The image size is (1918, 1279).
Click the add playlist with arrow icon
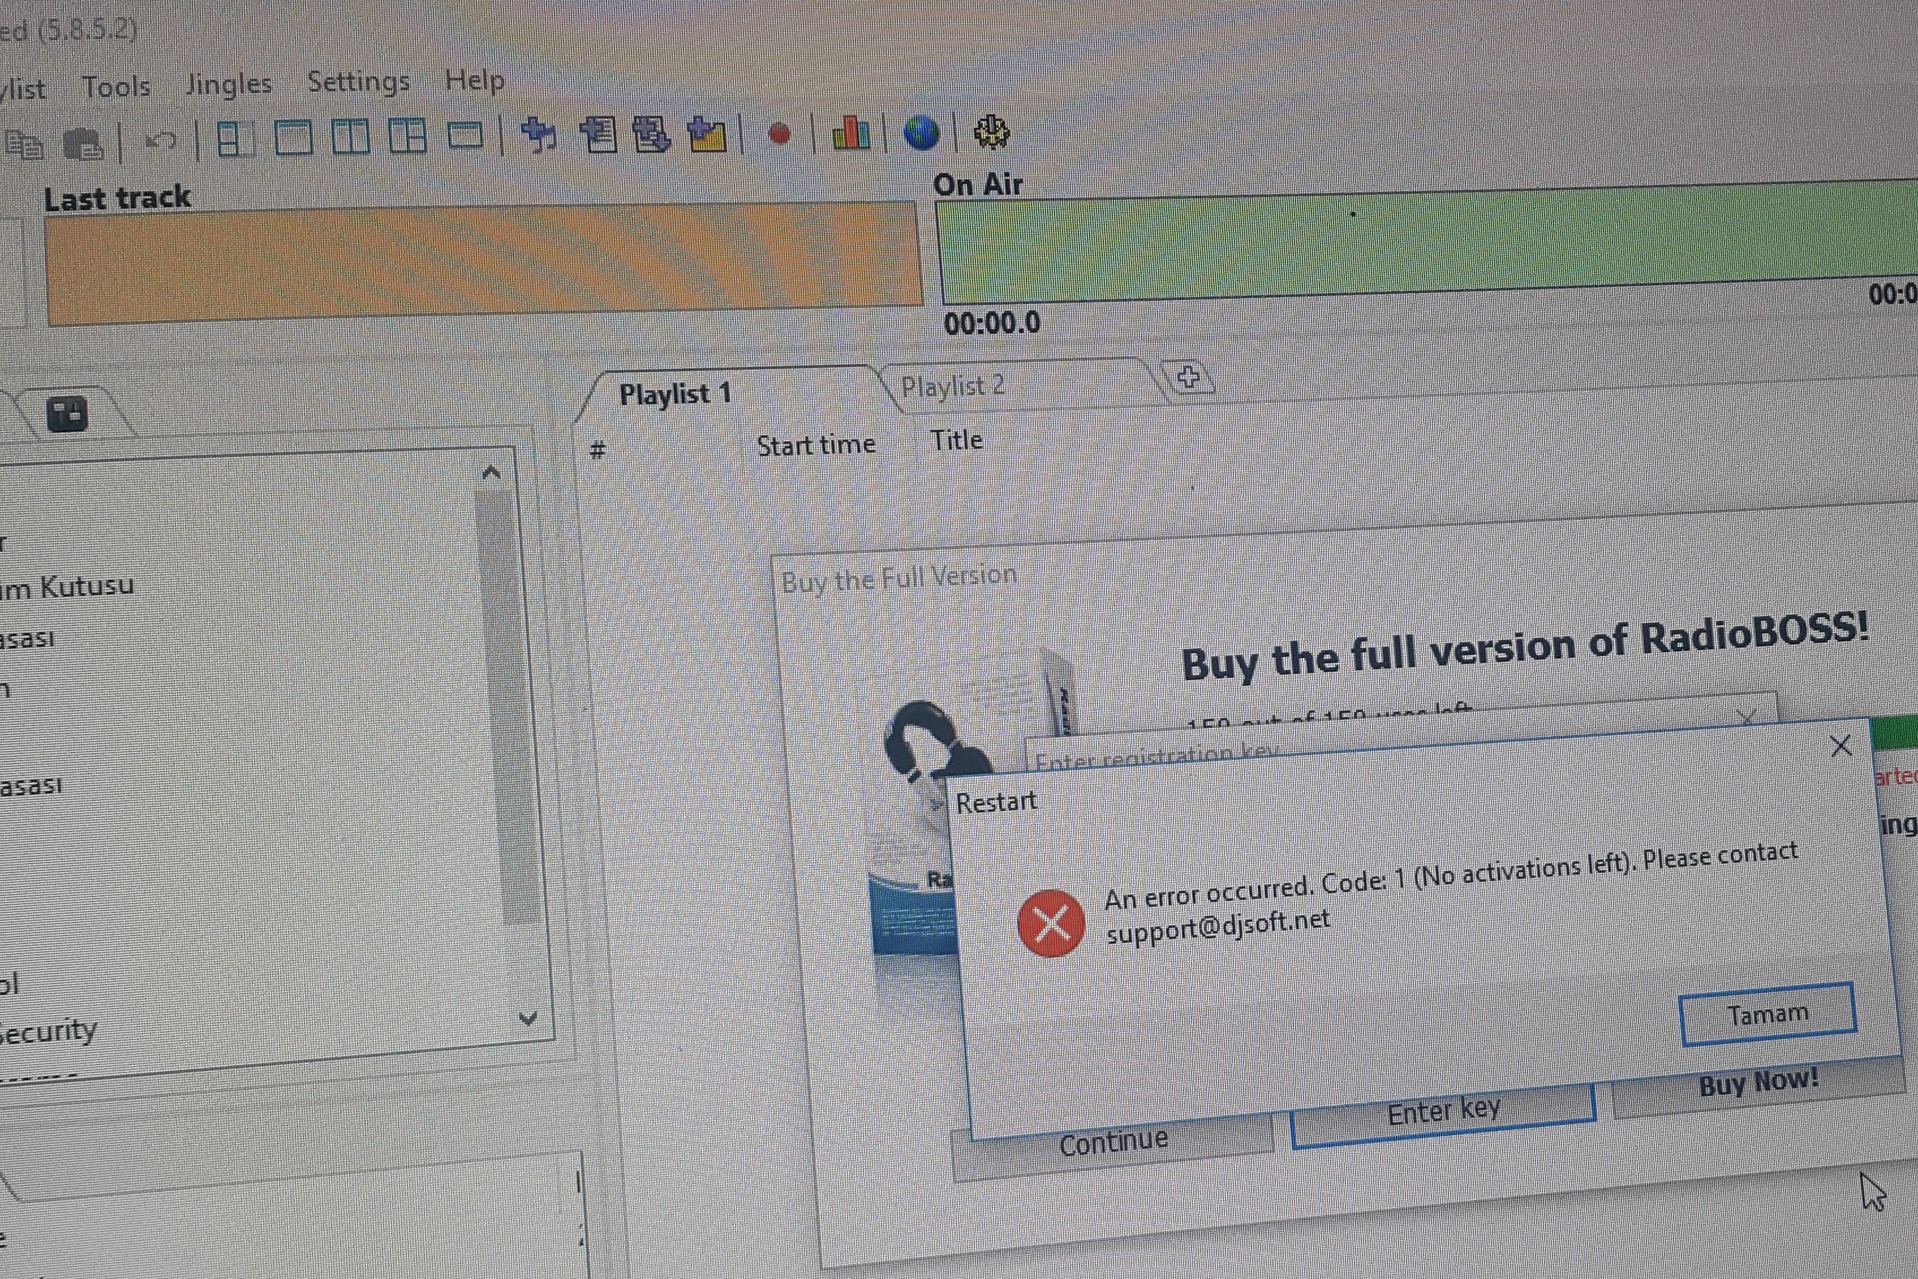coord(652,134)
